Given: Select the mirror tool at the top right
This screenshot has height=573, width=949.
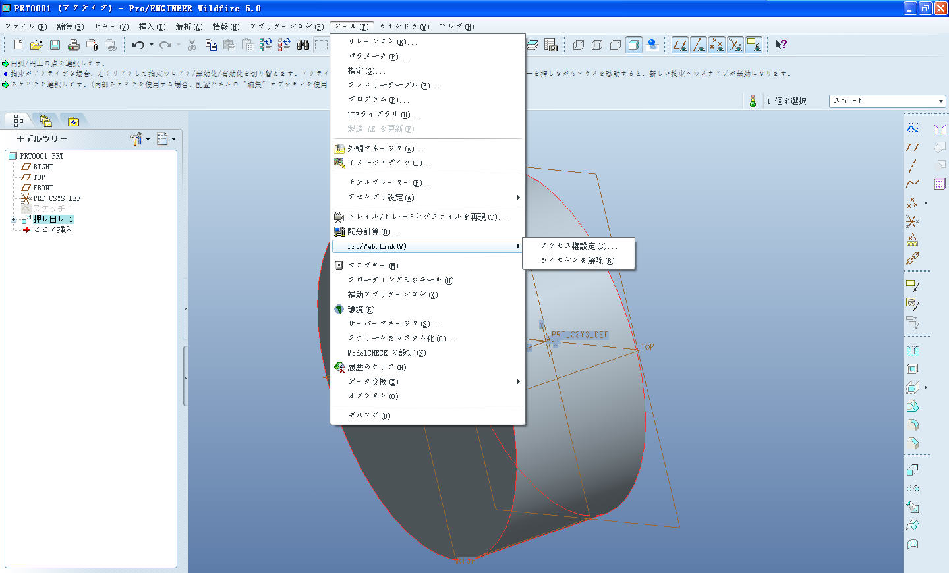Looking at the screenshot, I should pos(940,129).
